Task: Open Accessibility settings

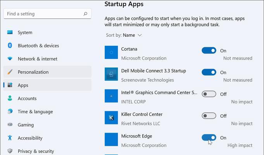Action: (x=47, y=138)
